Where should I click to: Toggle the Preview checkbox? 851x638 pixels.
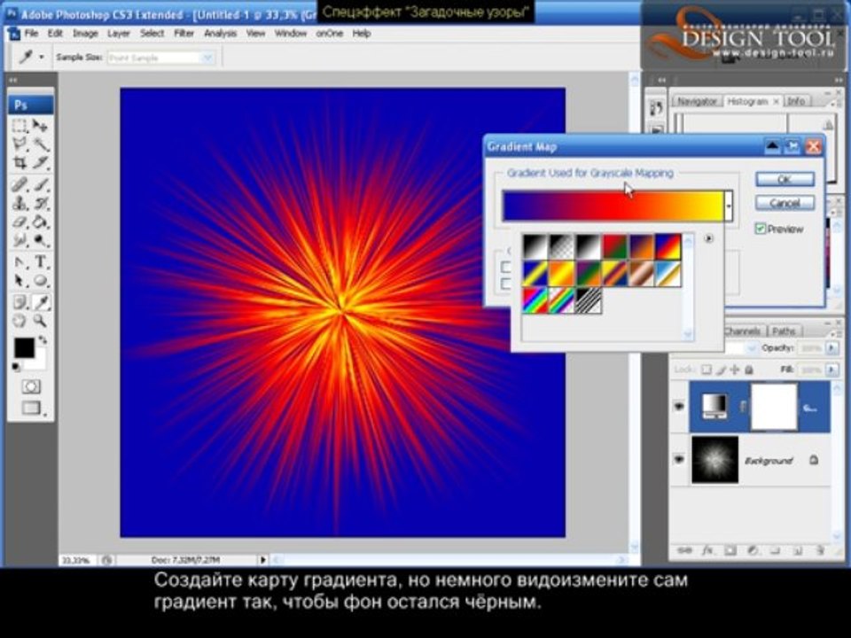pyautogui.click(x=761, y=229)
